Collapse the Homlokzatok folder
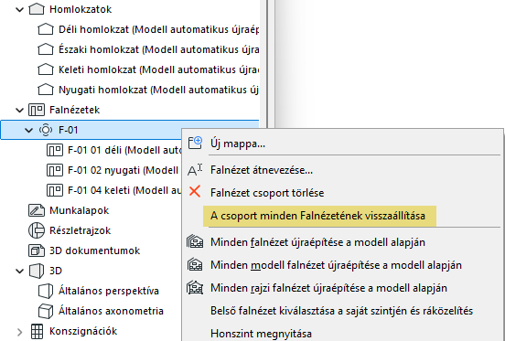The width and height of the screenshot is (505, 341). (20, 10)
